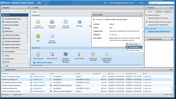
Task: Open the vc.lab.local Definition link
Action: click(113, 35)
